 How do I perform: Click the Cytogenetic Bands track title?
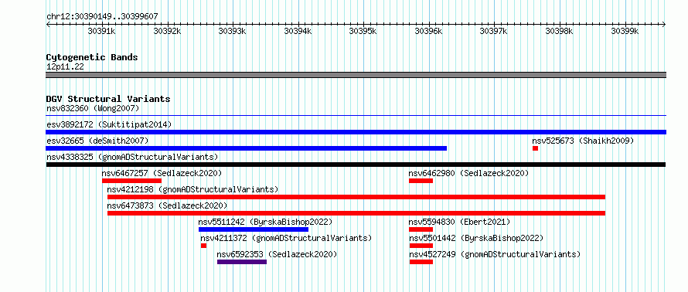coord(92,57)
